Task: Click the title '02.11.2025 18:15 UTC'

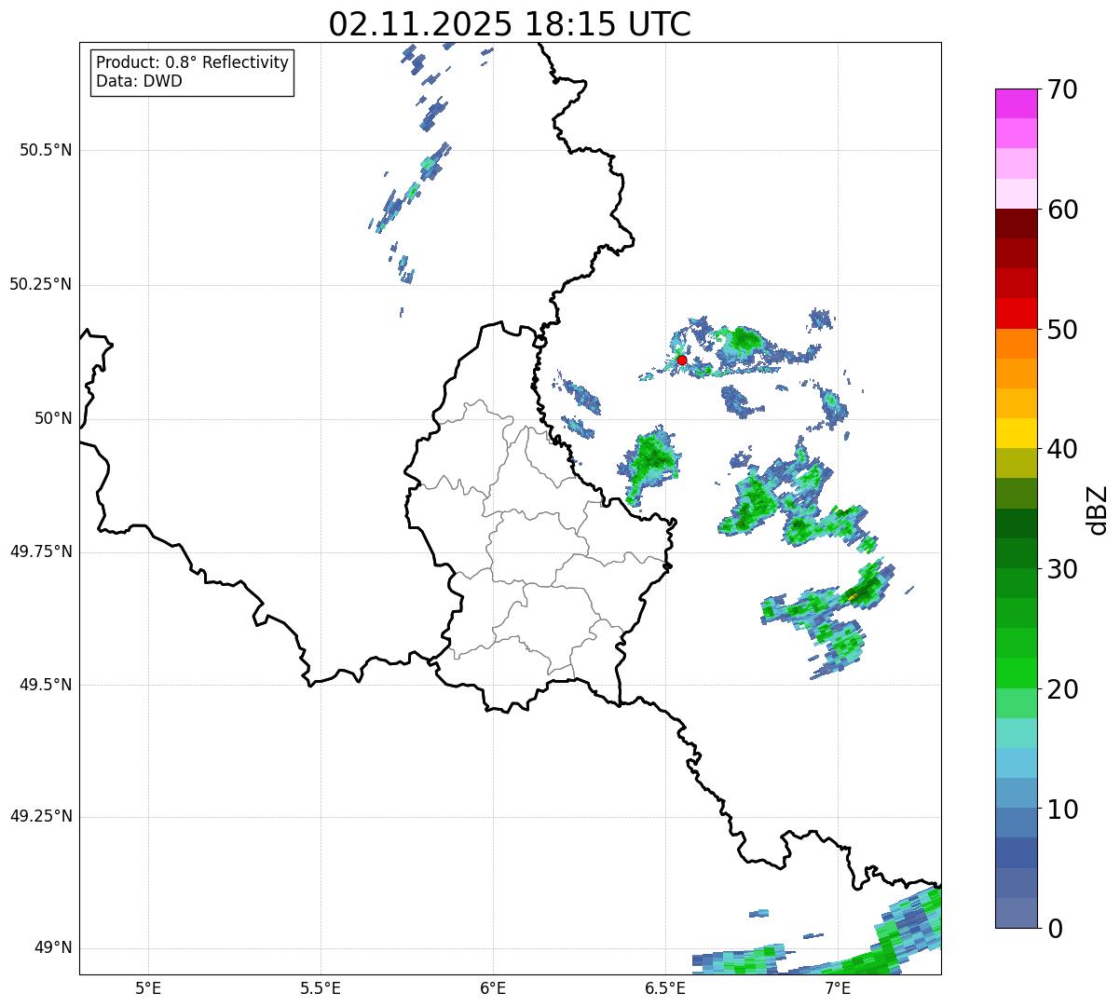Action: [x=510, y=23]
